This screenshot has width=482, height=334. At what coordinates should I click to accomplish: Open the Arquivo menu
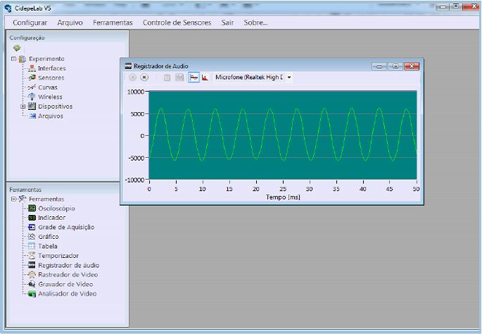pos(70,23)
